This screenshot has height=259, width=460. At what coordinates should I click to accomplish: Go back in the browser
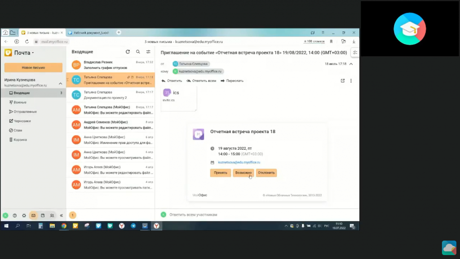[x=6, y=42]
